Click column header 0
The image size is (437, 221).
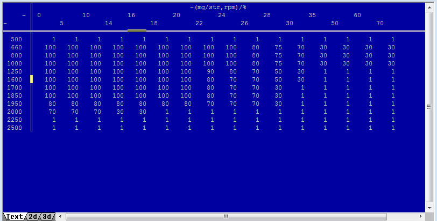click(x=39, y=16)
